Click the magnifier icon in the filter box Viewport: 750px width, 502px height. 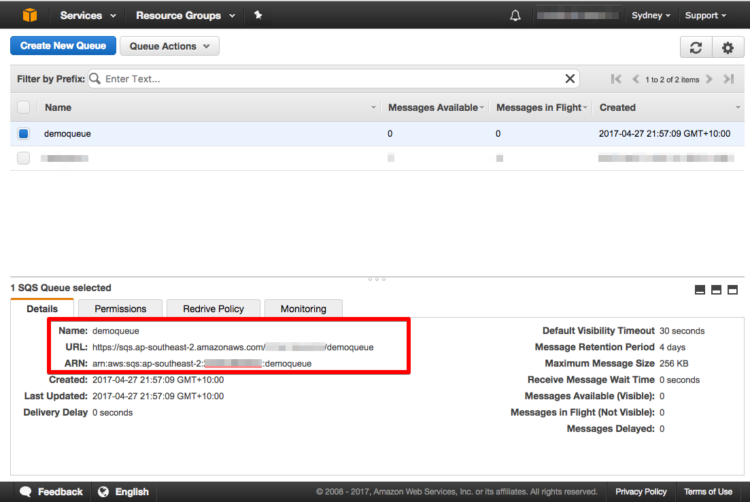click(x=95, y=78)
